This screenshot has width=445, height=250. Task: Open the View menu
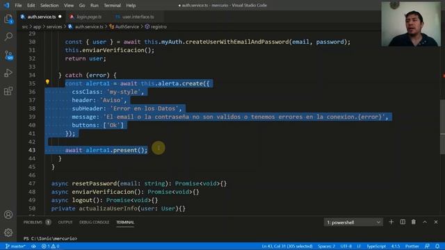pyautogui.click(x=69, y=6)
